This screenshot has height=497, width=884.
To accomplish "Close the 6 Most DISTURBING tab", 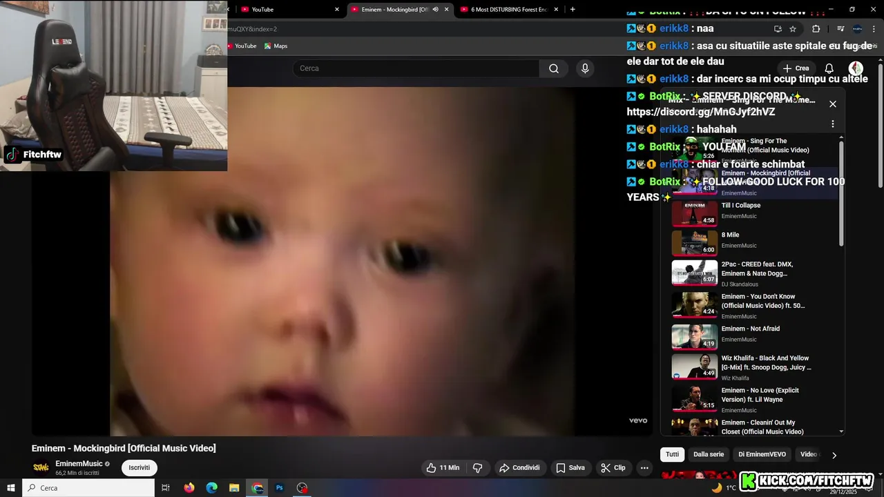I will pyautogui.click(x=556, y=10).
